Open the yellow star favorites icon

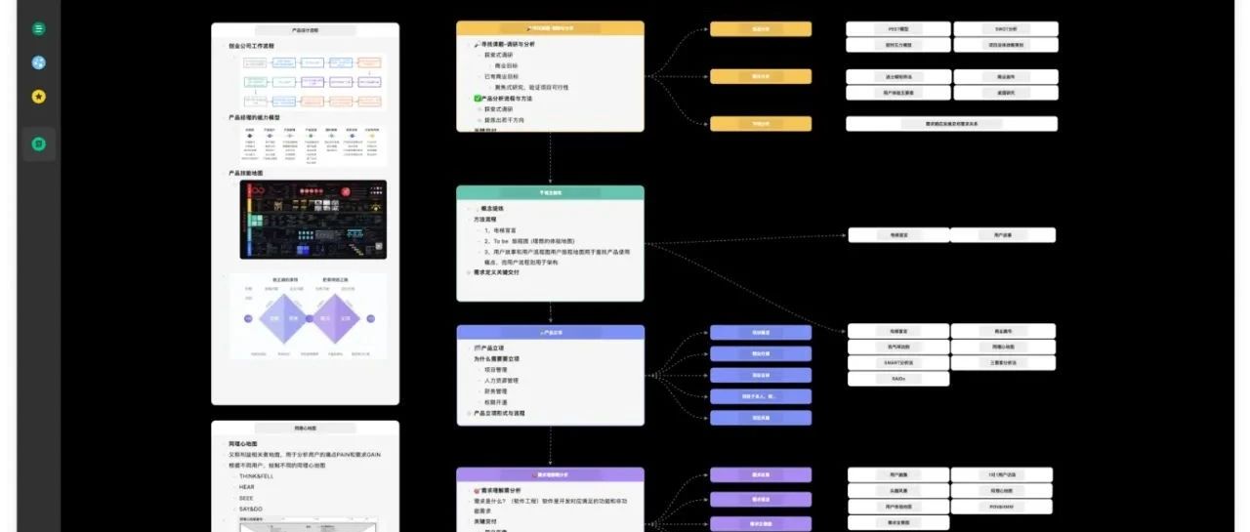pos(39,96)
